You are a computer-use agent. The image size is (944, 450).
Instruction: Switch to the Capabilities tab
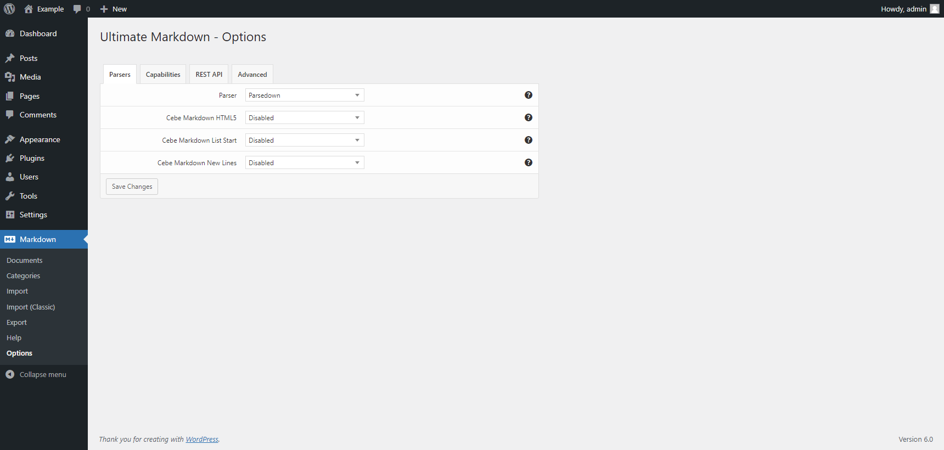(163, 74)
